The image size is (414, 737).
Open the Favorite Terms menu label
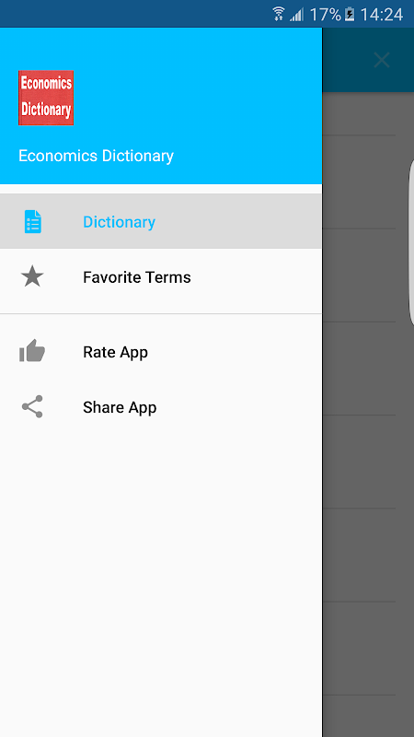[137, 277]
